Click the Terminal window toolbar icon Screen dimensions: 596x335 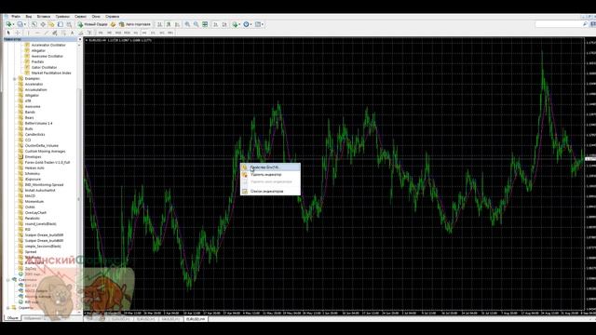point(60,24)
